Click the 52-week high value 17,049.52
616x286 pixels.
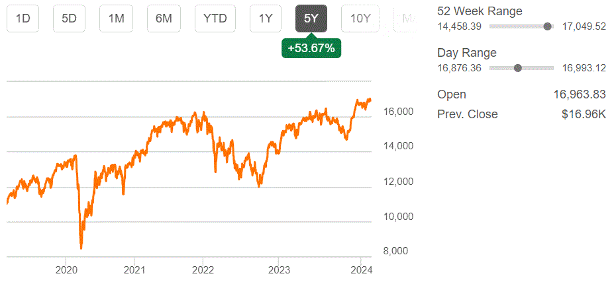pyautogui.click(x=584, y=26)
